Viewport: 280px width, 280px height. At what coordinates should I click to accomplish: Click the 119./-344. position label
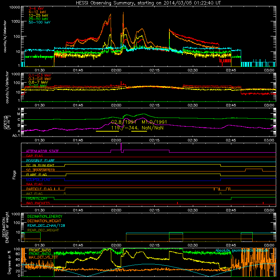125,128
